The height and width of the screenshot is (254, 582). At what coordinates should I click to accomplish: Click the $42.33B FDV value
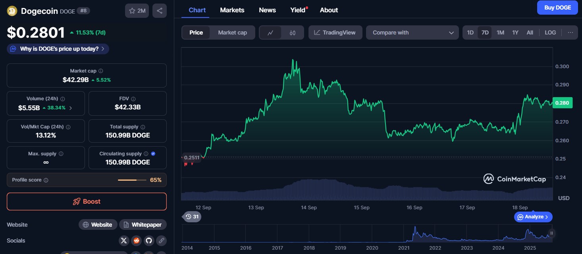(x=127, y=107)
